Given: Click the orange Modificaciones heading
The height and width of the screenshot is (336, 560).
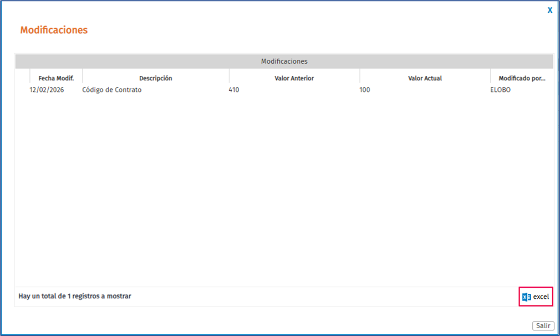Looking at the screenshot, I should coord(54,30).
